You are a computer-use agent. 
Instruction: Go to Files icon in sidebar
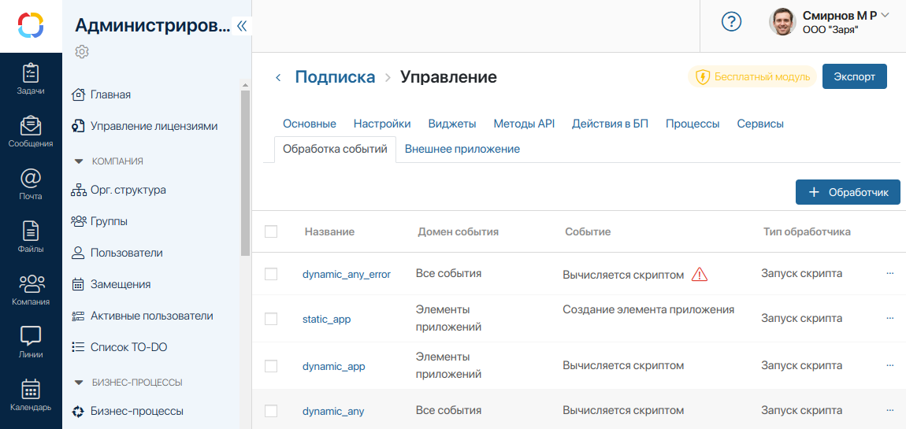pos(31,237)
